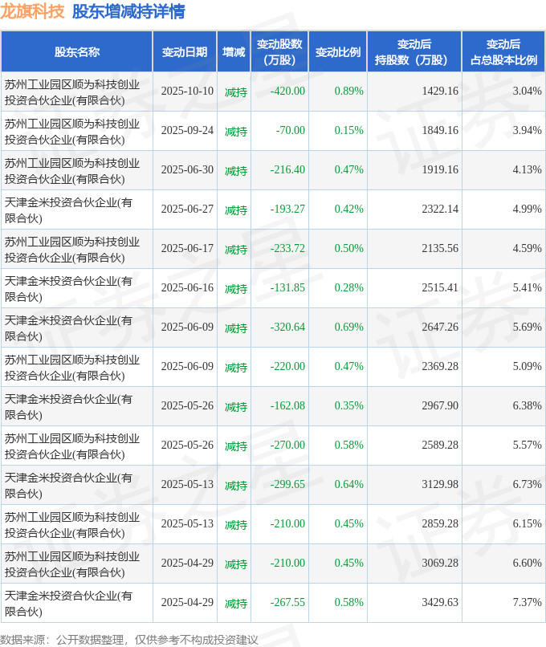The image size is (546, 647).
Task: Click the 3429.63 holdings cell
Action: [x=440, y=602]
